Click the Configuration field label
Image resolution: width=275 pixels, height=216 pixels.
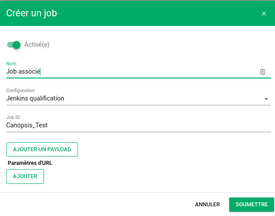[20, 90]
